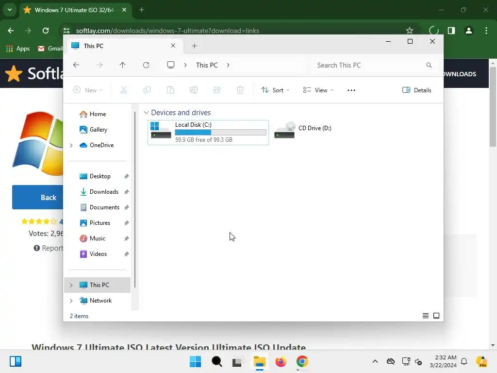Open the New dropdown
Screen dimensions: 497x373
[88, 90]
